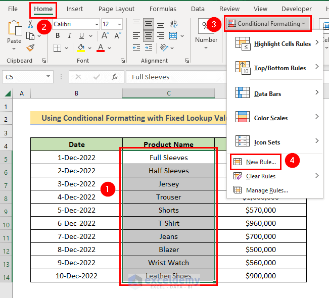Open Alignment settings dialog launcher
The image size is (329, 298).
click(187, 61)
